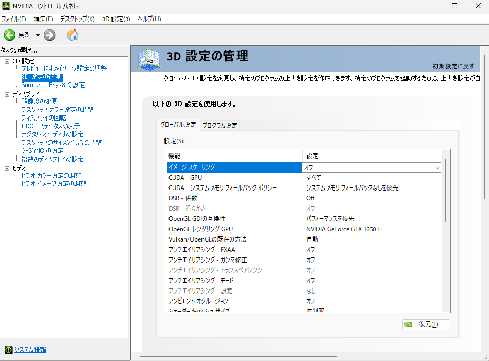
Task: Open プレビューによるイメージ設定の調整
Action: click(64, 68)
